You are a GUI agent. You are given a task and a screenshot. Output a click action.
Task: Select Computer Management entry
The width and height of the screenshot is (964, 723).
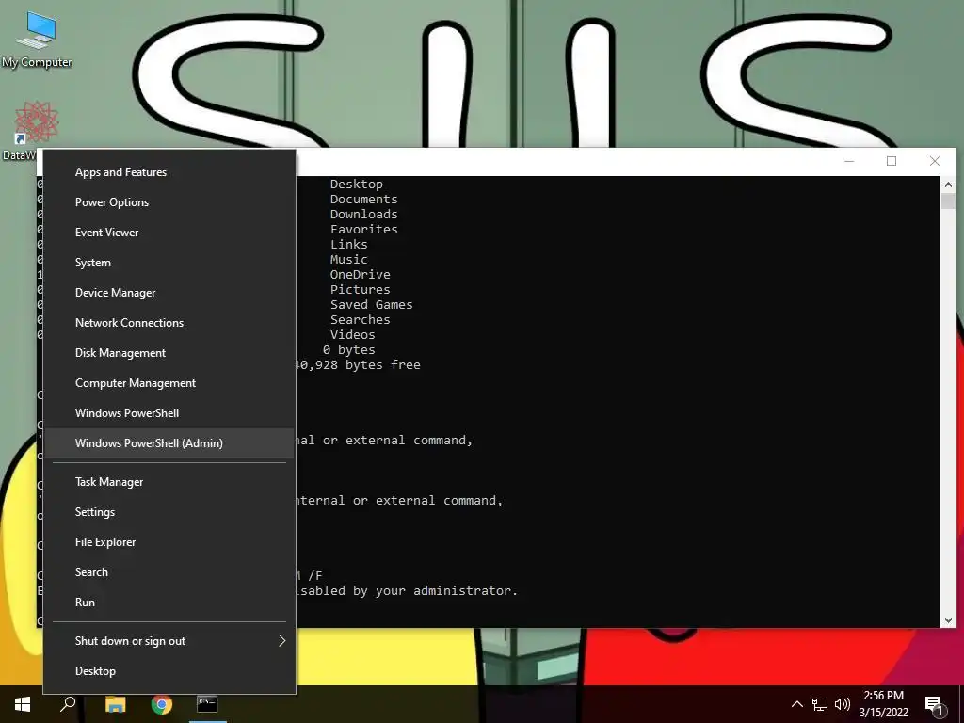[x=169, y=383]
